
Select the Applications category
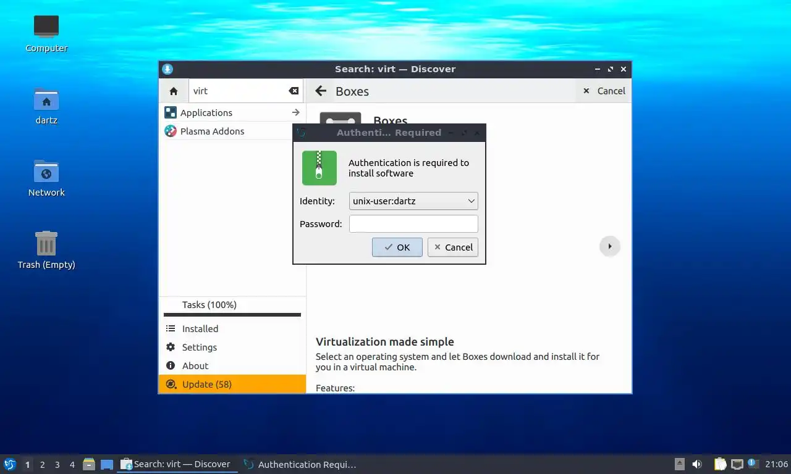point(232,112)
